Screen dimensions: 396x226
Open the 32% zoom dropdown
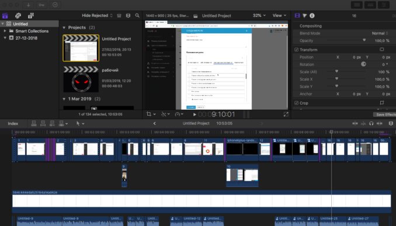click(x=259, y=16)
